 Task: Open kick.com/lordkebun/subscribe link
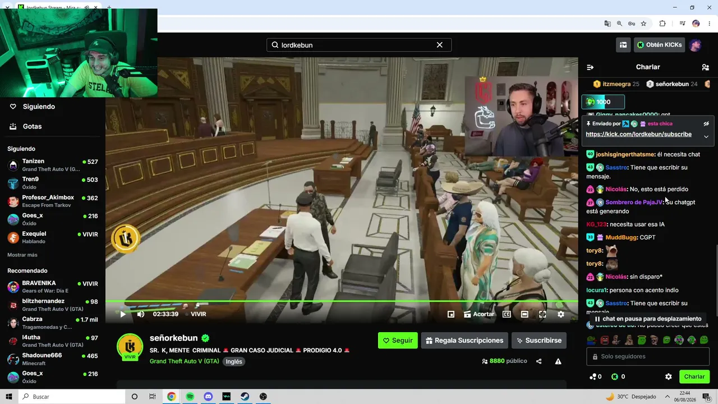coord(639,135)
